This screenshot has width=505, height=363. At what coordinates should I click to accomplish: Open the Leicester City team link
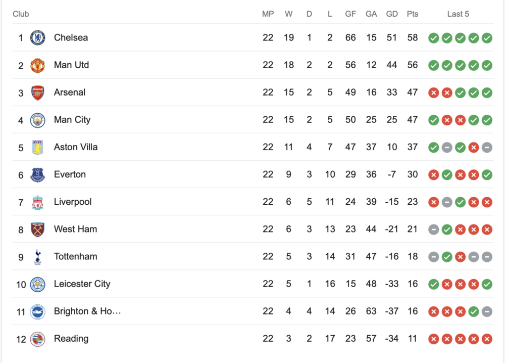click(x=82, y=284)
